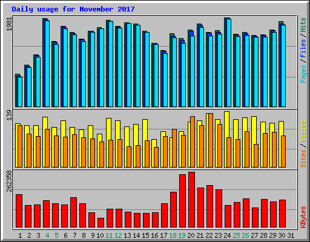This screenshot has width=310, height=242.
Task: Select the orange sites bar for day 13
Action: pyautogui.click(x=129, y=157)
